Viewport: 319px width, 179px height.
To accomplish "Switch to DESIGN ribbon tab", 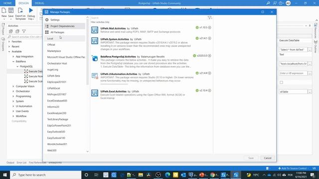I will pos(23,3).
